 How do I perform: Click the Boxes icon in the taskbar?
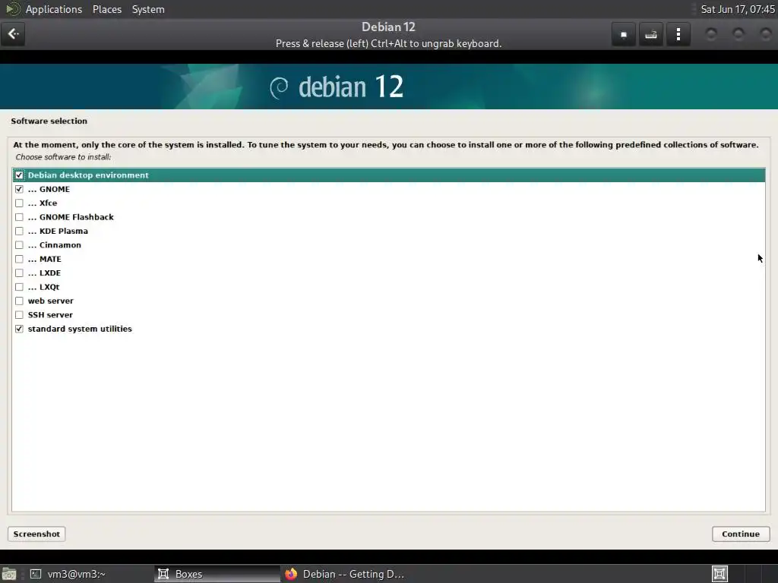[163, 574]
